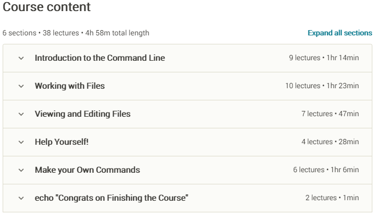
Task: Click Expand all sections link
Action: (340, 33)
